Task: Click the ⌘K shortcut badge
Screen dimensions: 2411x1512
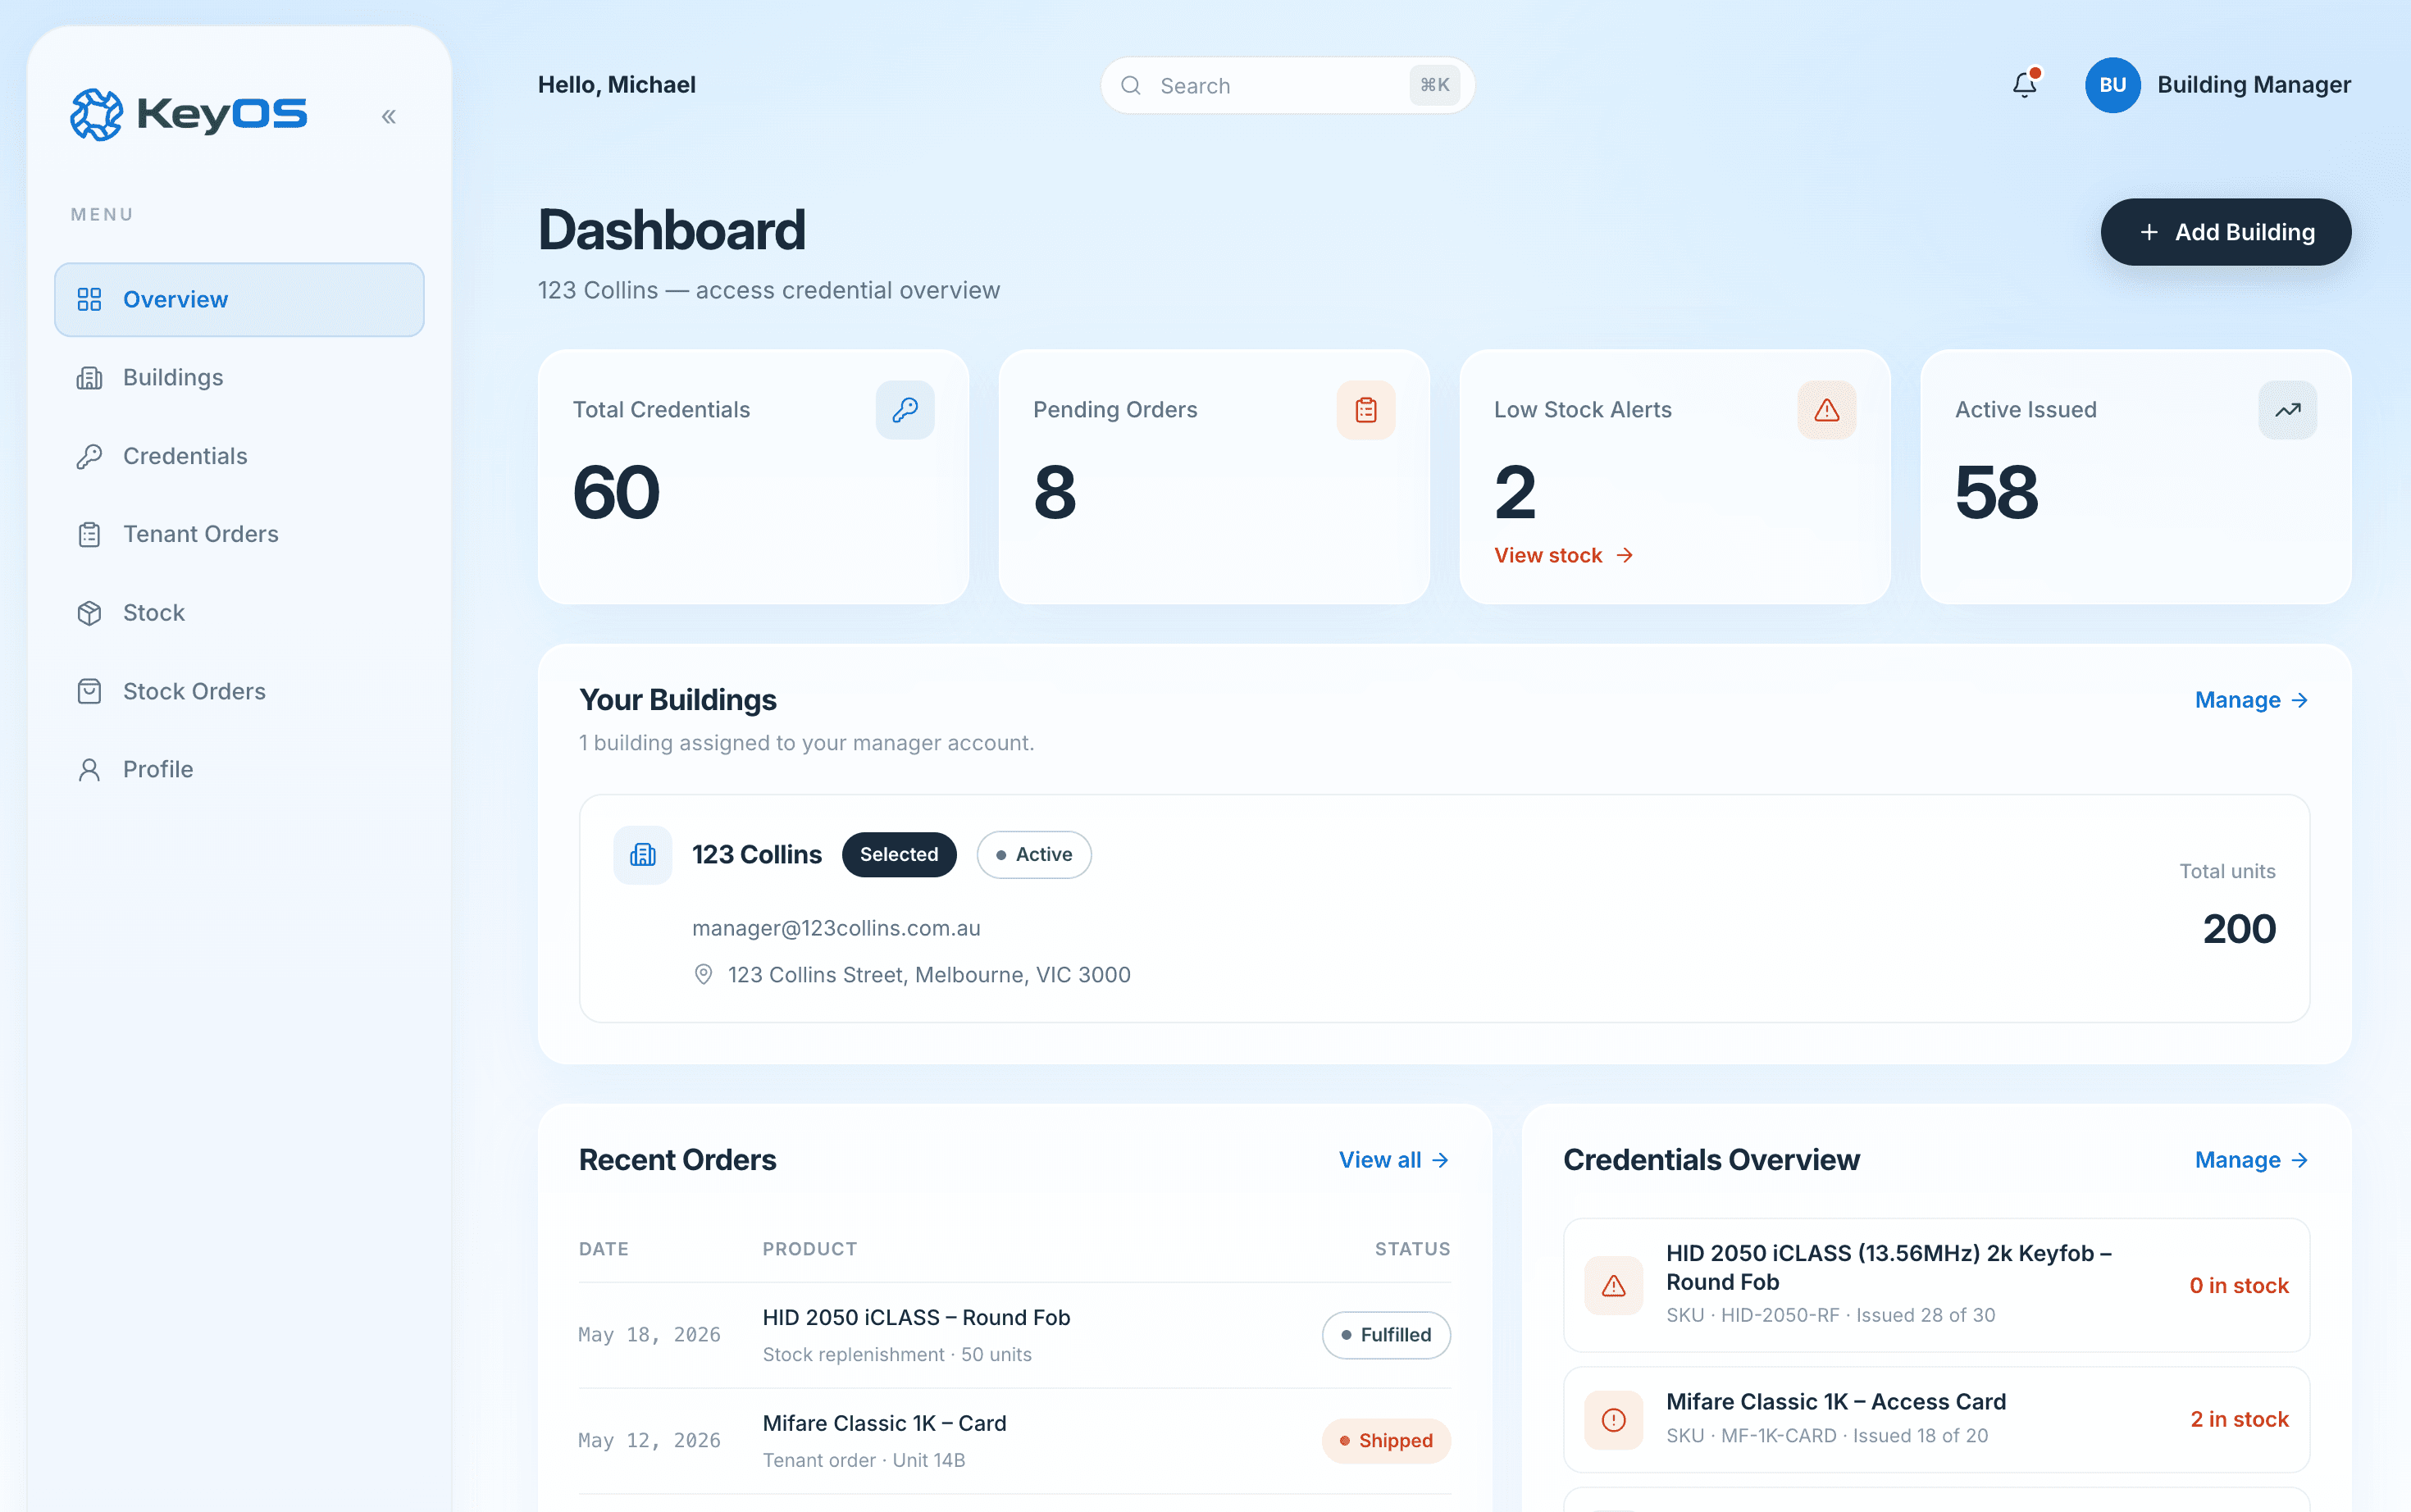Action: point(1434,86)
